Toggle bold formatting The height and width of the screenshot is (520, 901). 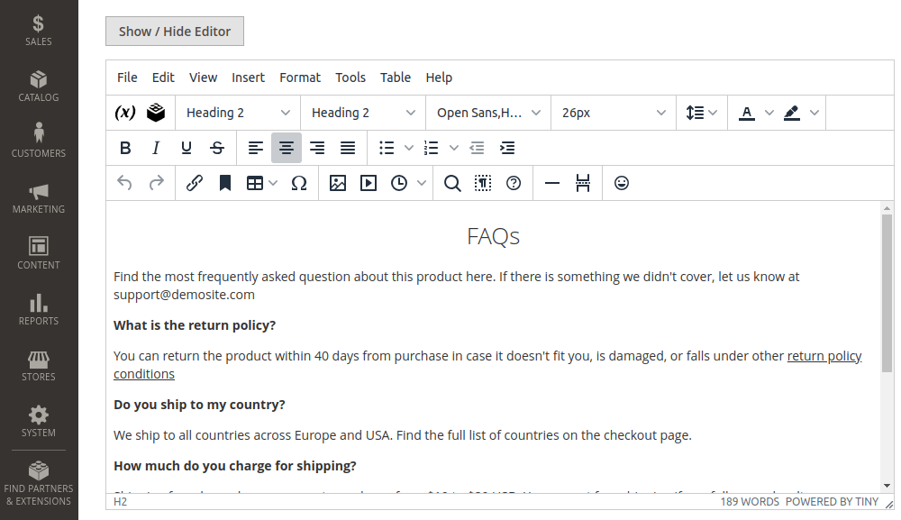click(x=125, y=148)
